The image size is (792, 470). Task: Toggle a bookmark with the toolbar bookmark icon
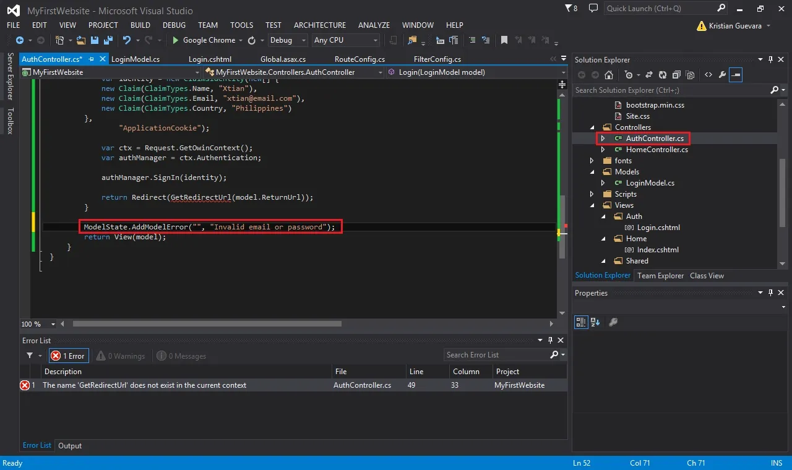504,40
